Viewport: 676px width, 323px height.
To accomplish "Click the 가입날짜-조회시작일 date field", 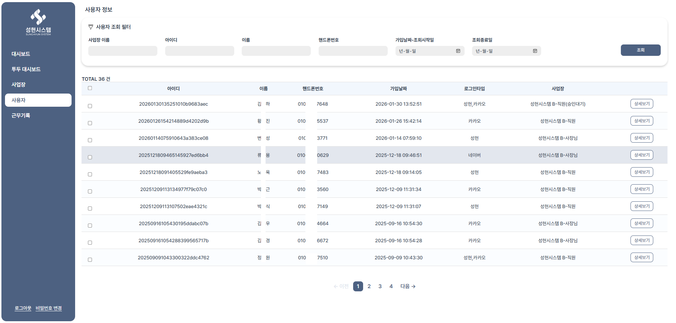I will click(430, 51).
